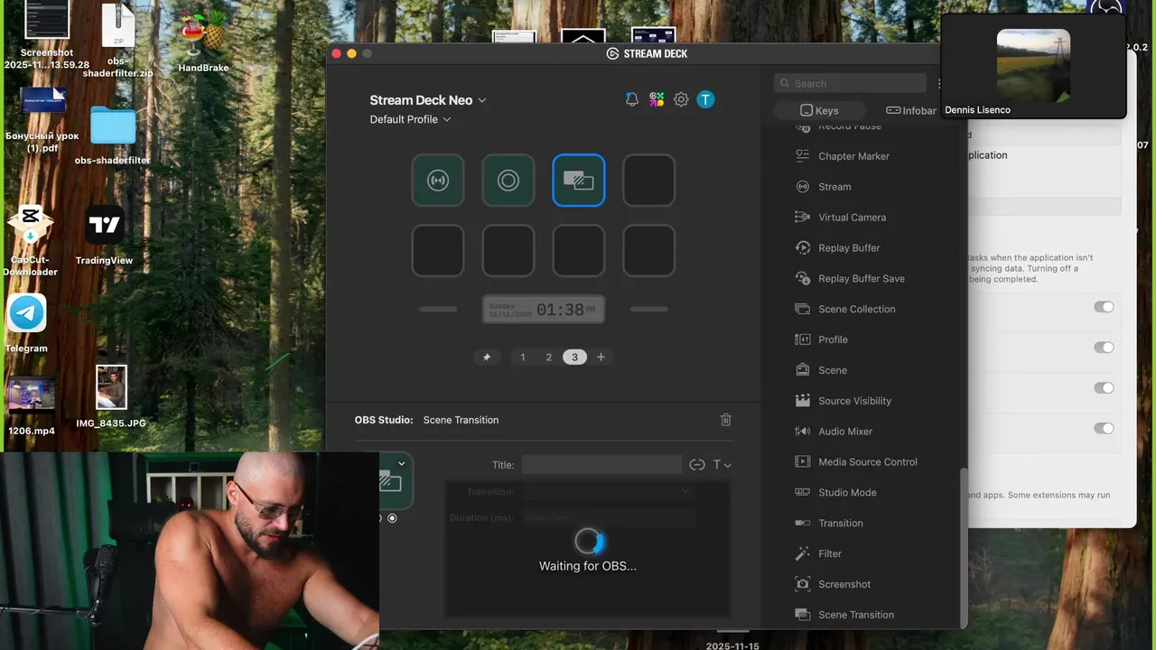Click the Chapter Marker action icon
The width and height of the screenshot is (1156, 650).
click(x=802, y=156)
